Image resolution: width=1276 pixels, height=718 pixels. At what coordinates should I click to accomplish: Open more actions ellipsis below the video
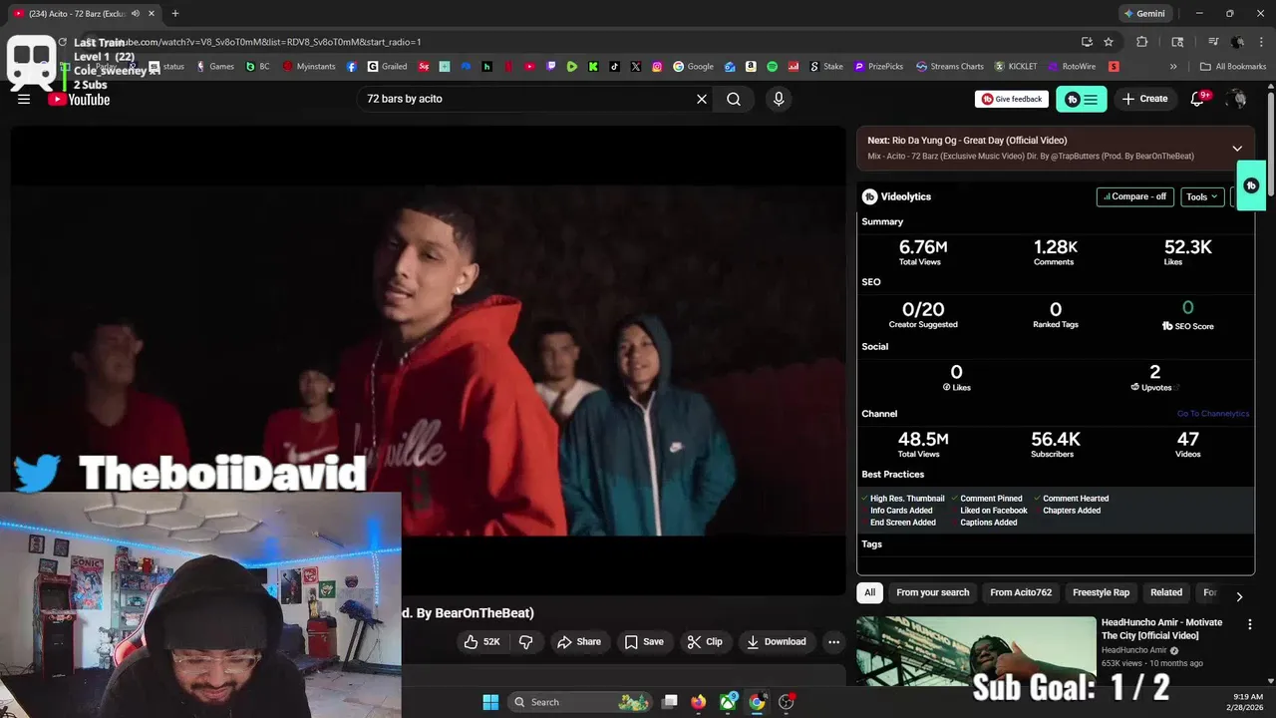834,641
